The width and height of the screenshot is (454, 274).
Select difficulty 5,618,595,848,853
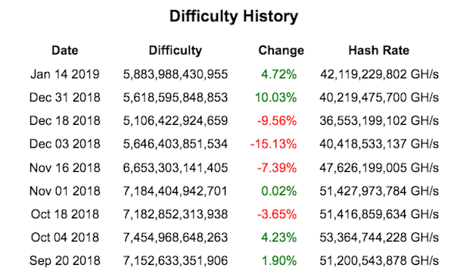click(x=176, y=98)
